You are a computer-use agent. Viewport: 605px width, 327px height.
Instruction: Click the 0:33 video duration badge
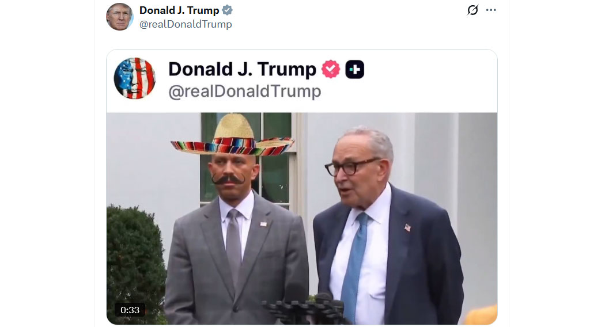coord(130,310)
